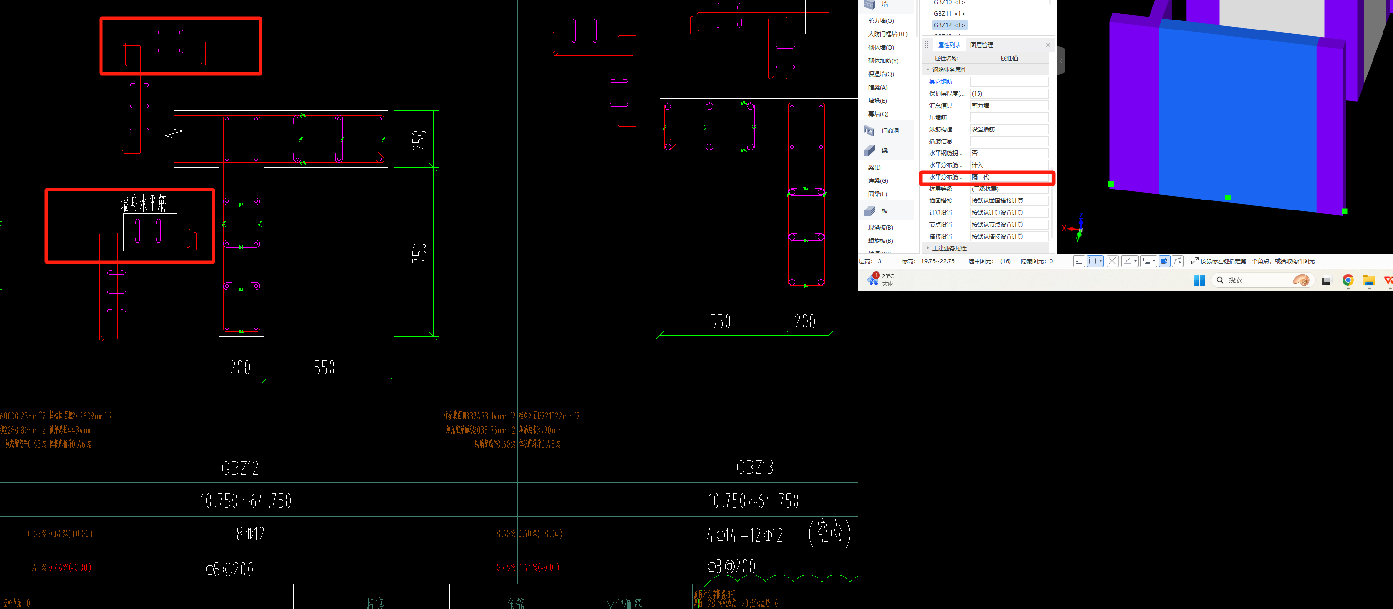Select GBZ12 <1> in component list
This screenshot has width=1393, height=609.
coord(949,25)
